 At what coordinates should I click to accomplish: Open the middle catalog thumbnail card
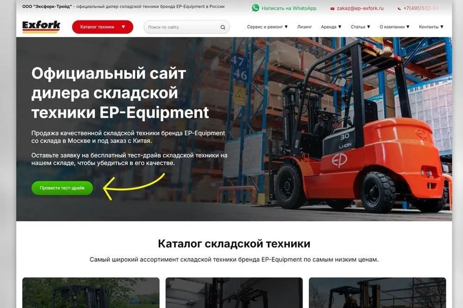pyautogui.click(x=234, y=293)
